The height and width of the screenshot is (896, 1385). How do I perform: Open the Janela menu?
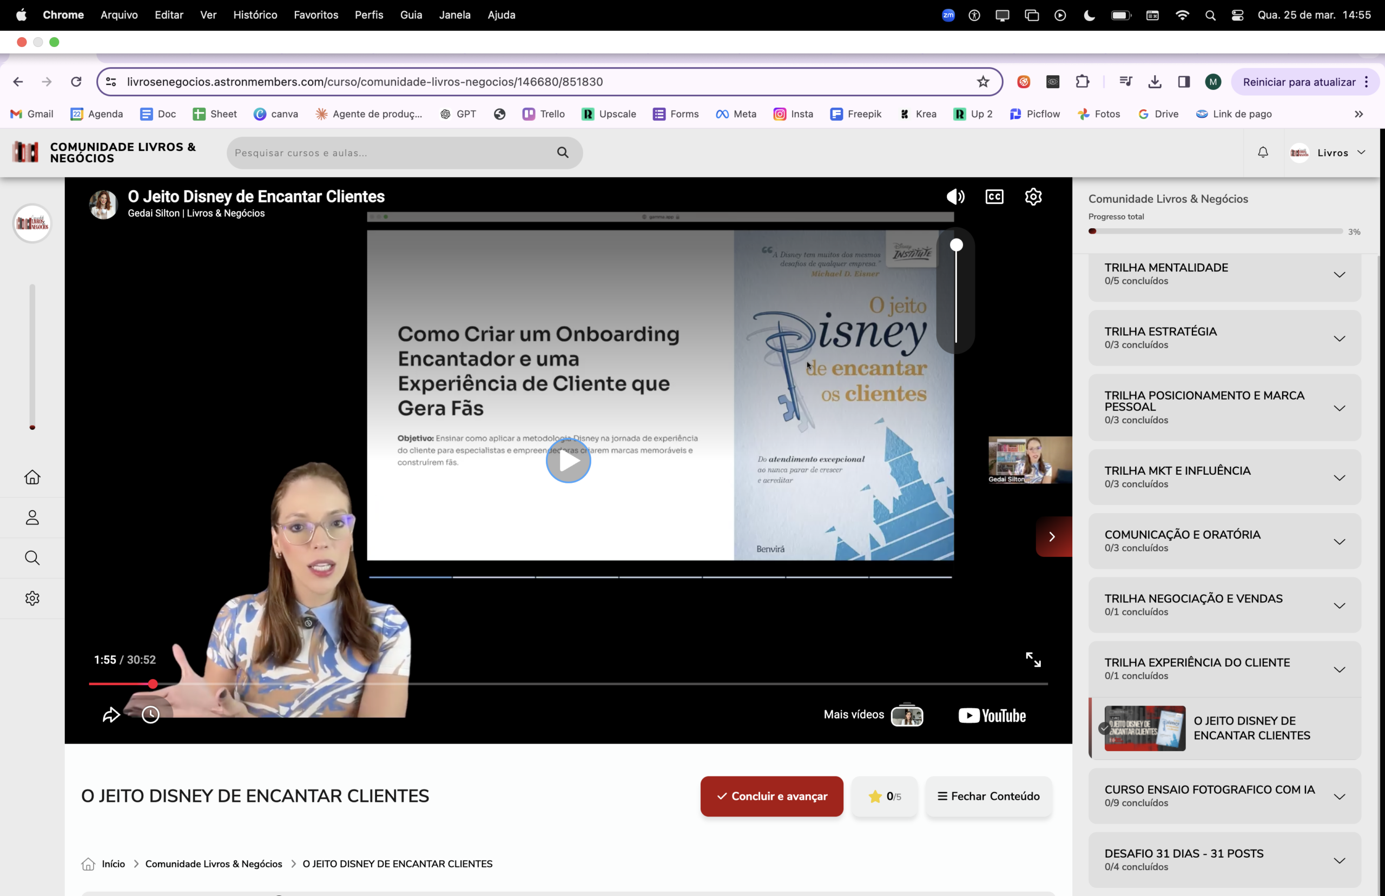pos(454,15)
